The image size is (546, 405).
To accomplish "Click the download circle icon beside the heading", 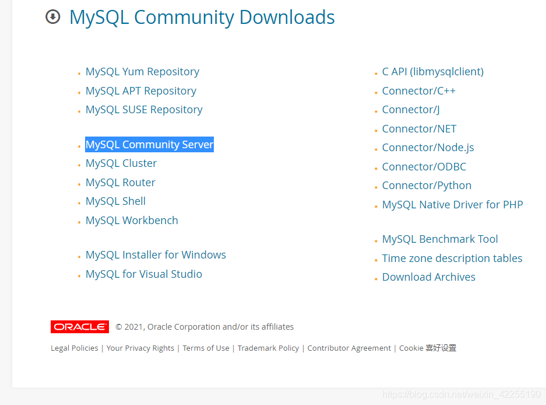I will pos(53,17).
